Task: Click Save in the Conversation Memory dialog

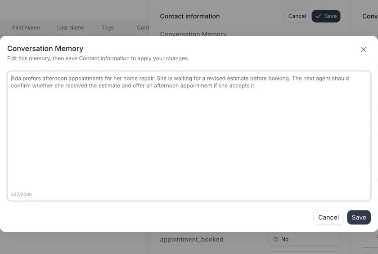Action: point(359,218)
